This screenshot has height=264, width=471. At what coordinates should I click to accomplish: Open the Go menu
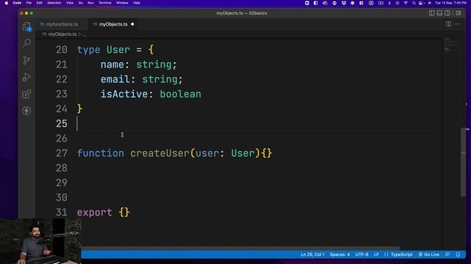point(80,3)
